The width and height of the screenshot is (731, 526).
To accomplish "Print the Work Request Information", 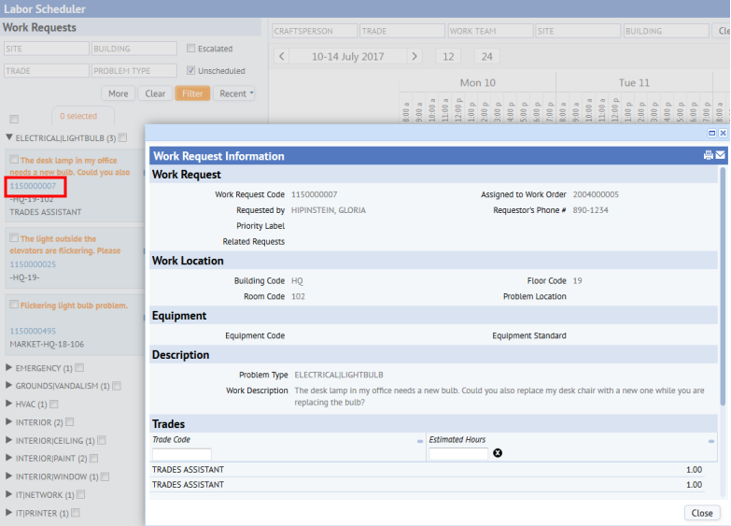I will point(709,155).
